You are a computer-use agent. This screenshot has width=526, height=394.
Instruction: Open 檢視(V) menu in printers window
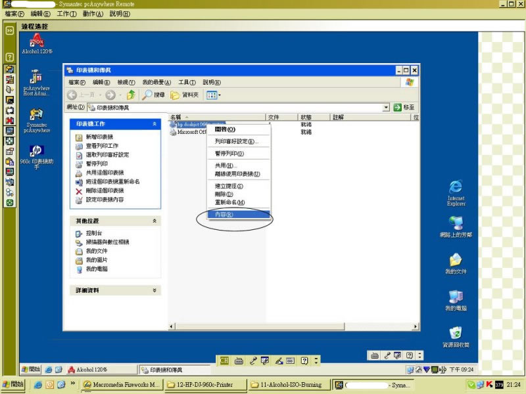pos(126,83)
